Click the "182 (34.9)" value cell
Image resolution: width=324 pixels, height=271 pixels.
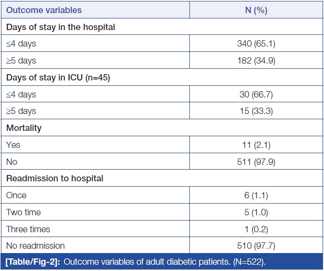tap(257, 61)
